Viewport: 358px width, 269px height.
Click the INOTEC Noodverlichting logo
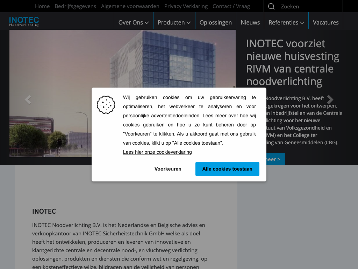tap(24, 22)
